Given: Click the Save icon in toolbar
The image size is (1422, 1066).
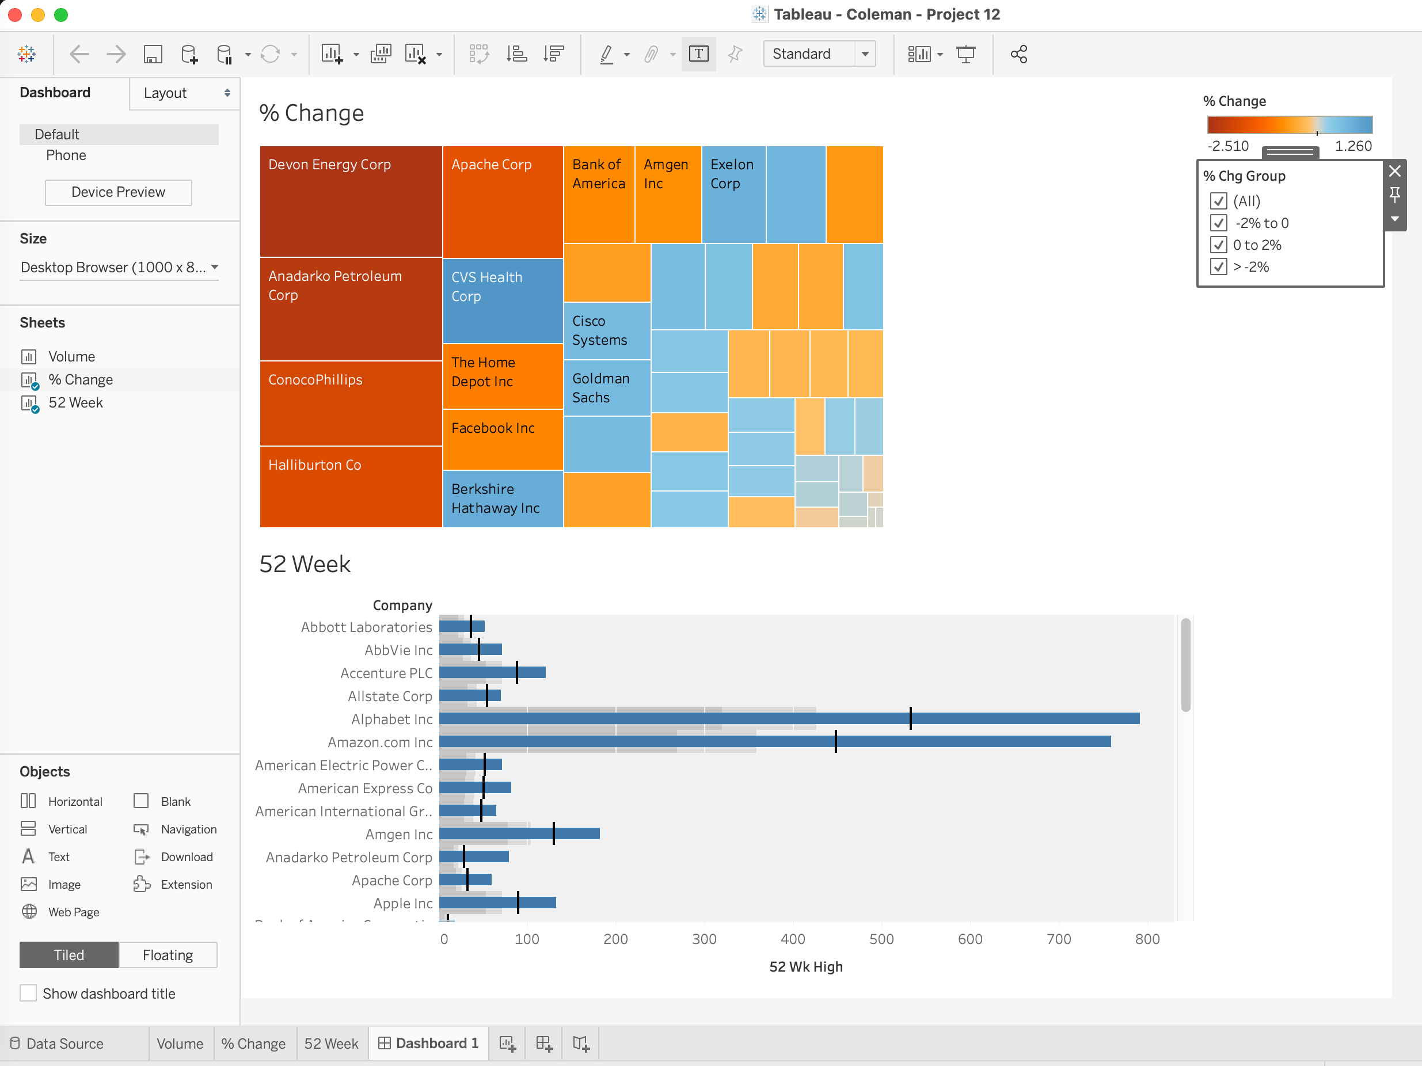Looking at the screenshot, I should pos(153,54).
